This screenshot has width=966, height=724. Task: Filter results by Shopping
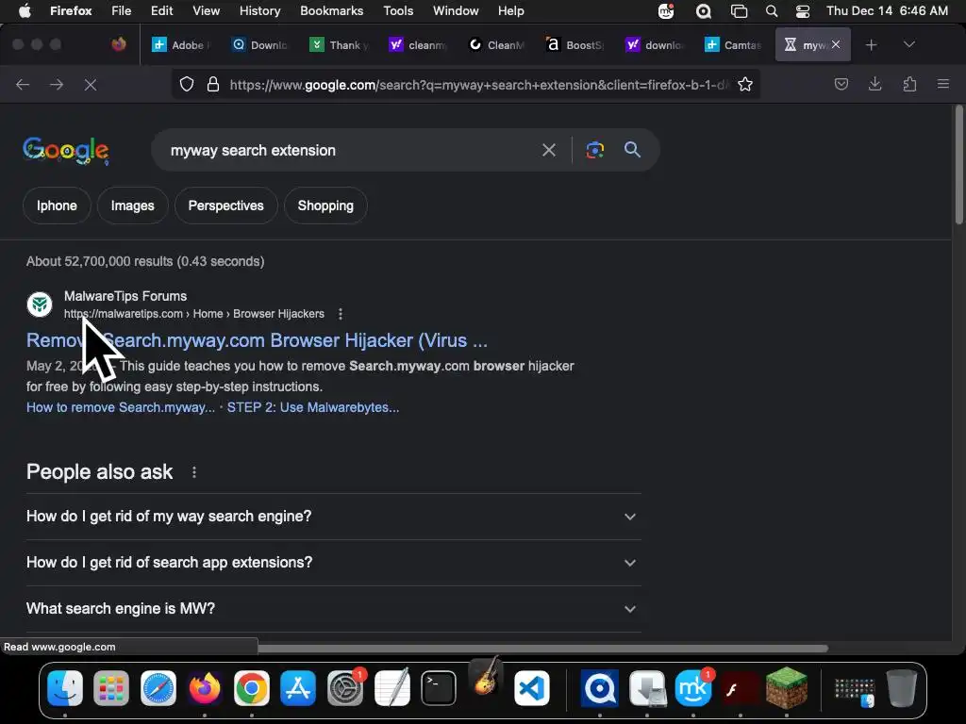point(325,206)
